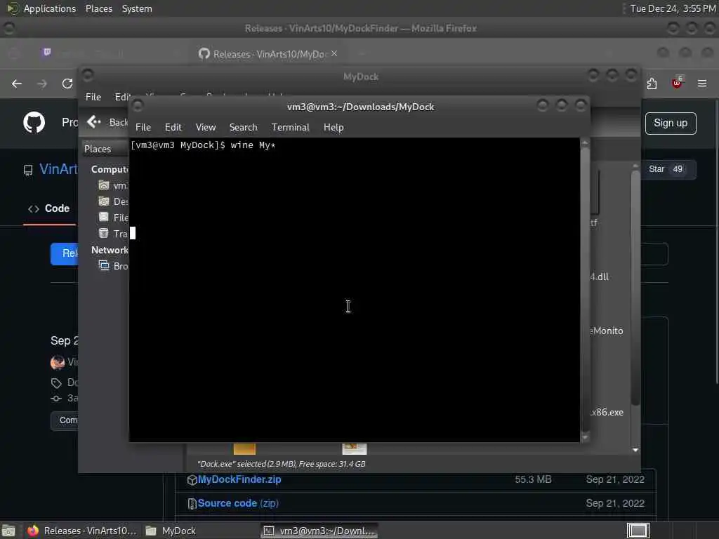
Task: Open Firefox hamburger application menu
Action: coord(702,84)
